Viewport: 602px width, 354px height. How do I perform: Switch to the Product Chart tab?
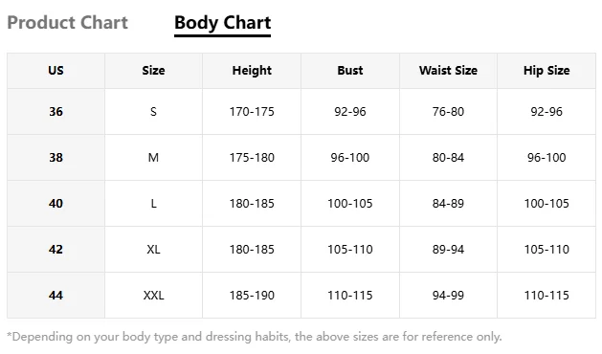click(x=68, y=23)
